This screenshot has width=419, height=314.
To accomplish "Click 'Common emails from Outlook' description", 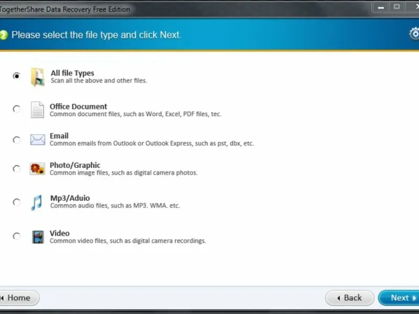I will point(152,143).
